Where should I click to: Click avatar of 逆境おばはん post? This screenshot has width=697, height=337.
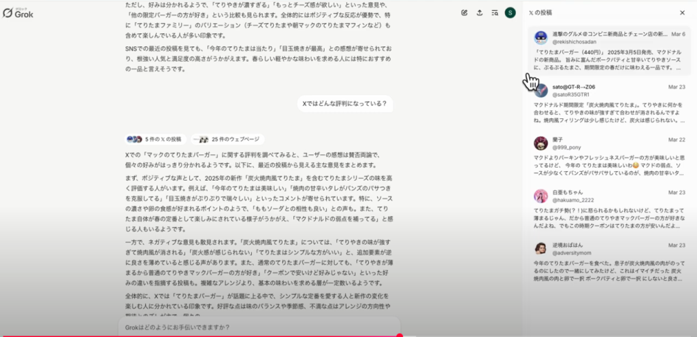(x=540, y=249)
